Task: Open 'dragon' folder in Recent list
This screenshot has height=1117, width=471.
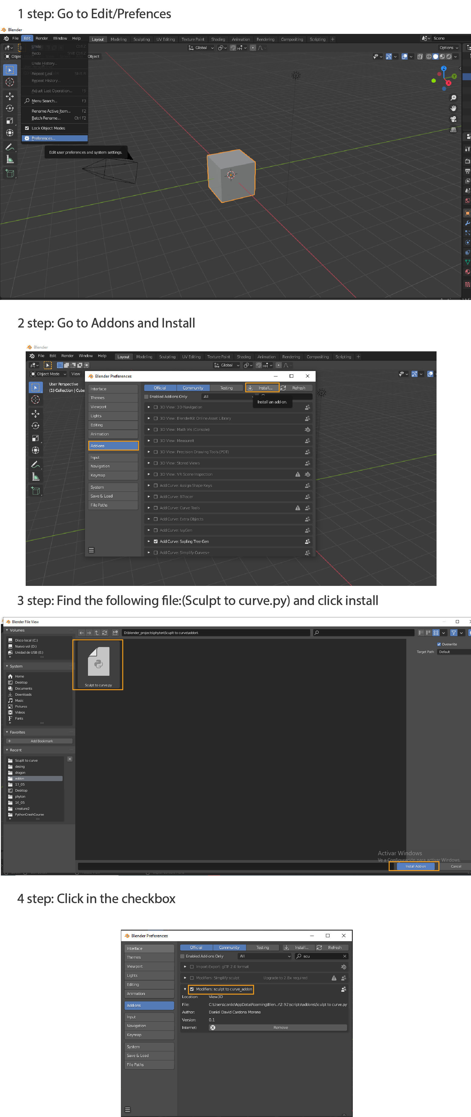Action: (x=35, y=773)
